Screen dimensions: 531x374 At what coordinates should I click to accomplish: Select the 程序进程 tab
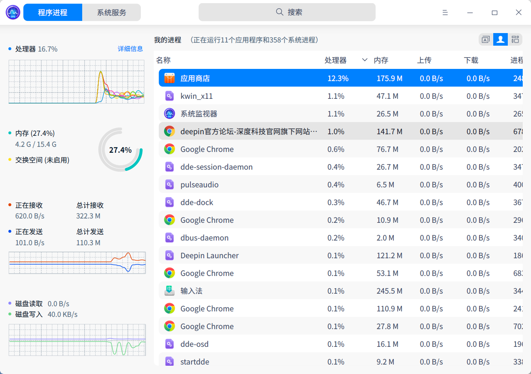(x=52, y=12)
